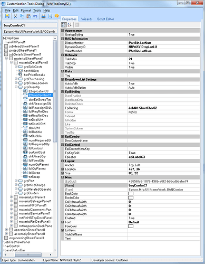205x264 pixels.
Task: Switch to the Script Editor tab
Action: pyautogui.click(x=105, y=19)
